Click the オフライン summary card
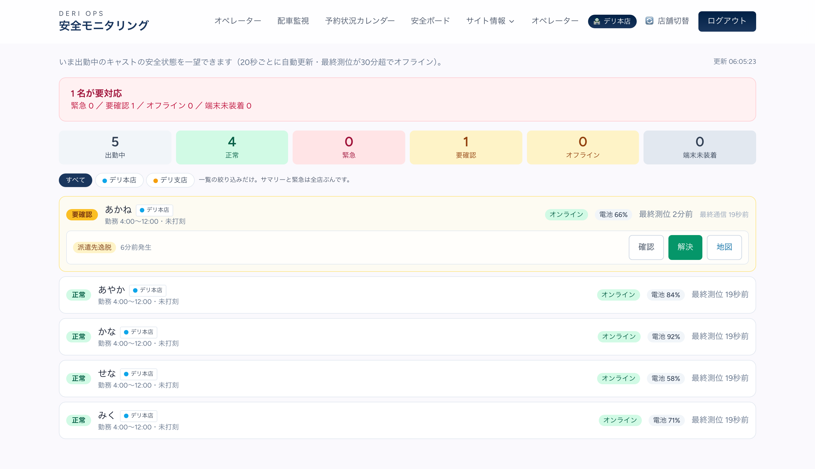The height and width of the screenshot is (469, 815). pyautogui.click(x=582, y=147)
